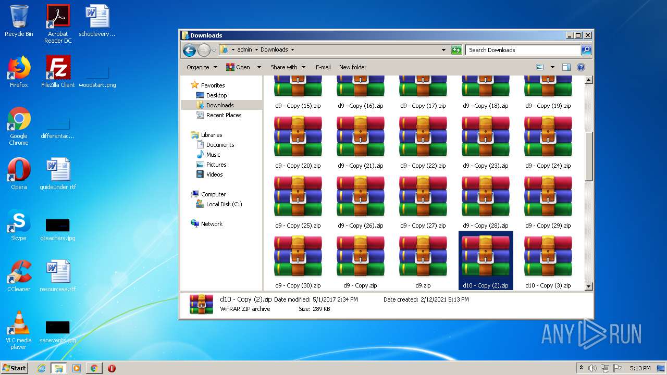Click the Explorer forward arrow button
This screenshot has width=667, height=375.
coord(204,50)
